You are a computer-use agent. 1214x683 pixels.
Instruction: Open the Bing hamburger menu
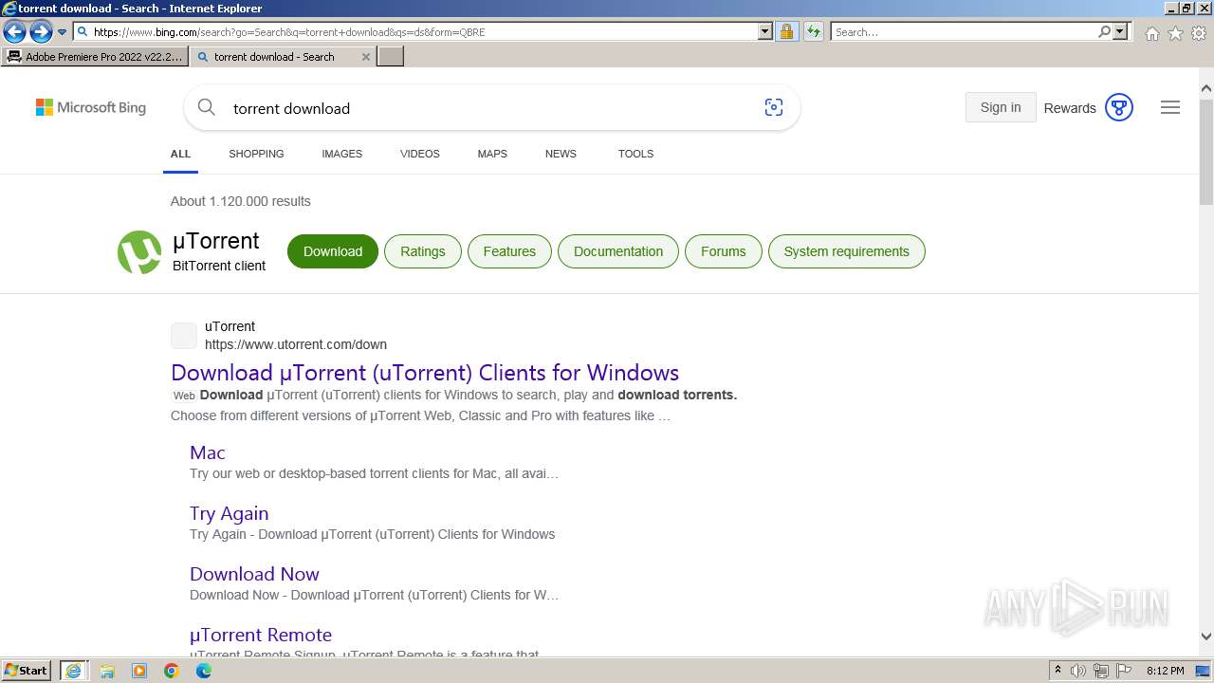coord(1170,108)
